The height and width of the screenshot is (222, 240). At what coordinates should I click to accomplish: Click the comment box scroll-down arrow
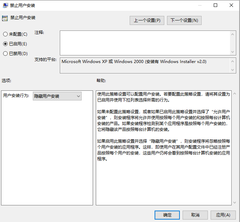pyautogui.click(x=233, y=52)
